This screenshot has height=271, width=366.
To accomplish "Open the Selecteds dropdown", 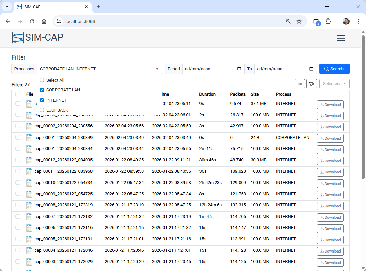I will [334, 84].
